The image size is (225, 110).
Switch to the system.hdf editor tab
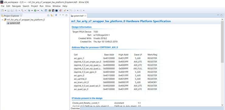(x=78, y=16)
